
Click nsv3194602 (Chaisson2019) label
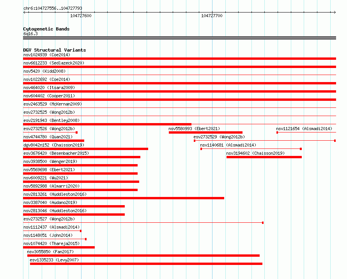click(255, 153)
